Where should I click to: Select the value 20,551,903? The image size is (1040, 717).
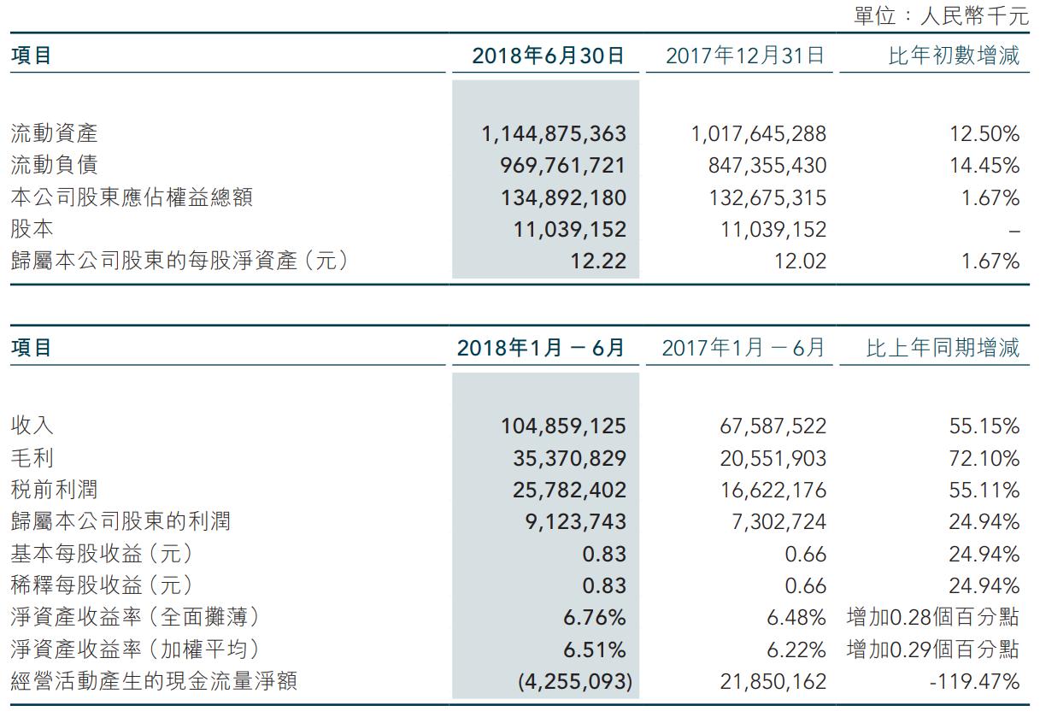(774, 458)
